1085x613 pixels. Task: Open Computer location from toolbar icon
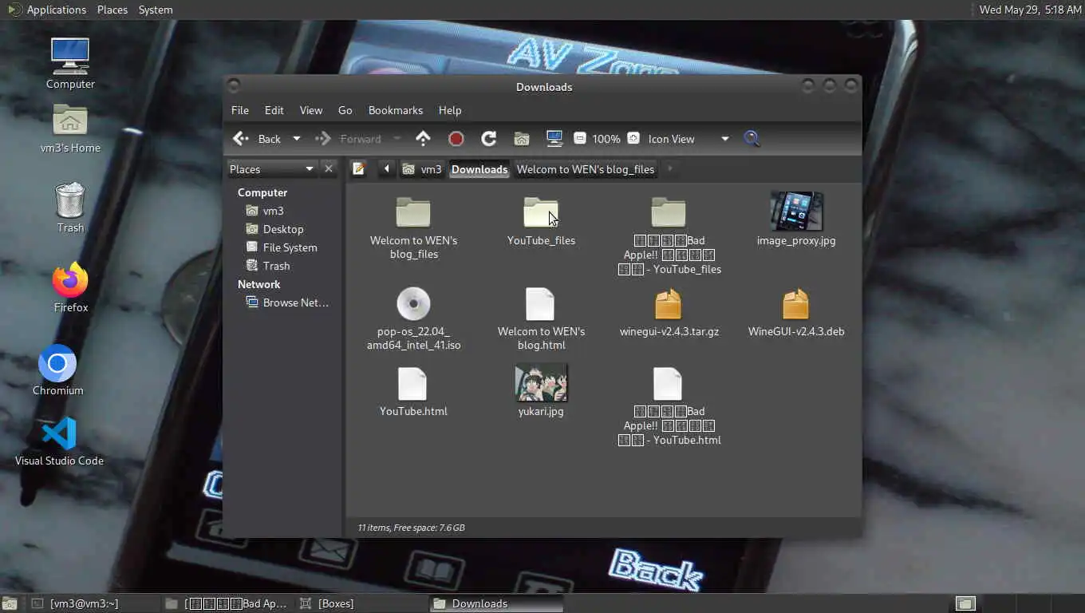coord(554,139)
